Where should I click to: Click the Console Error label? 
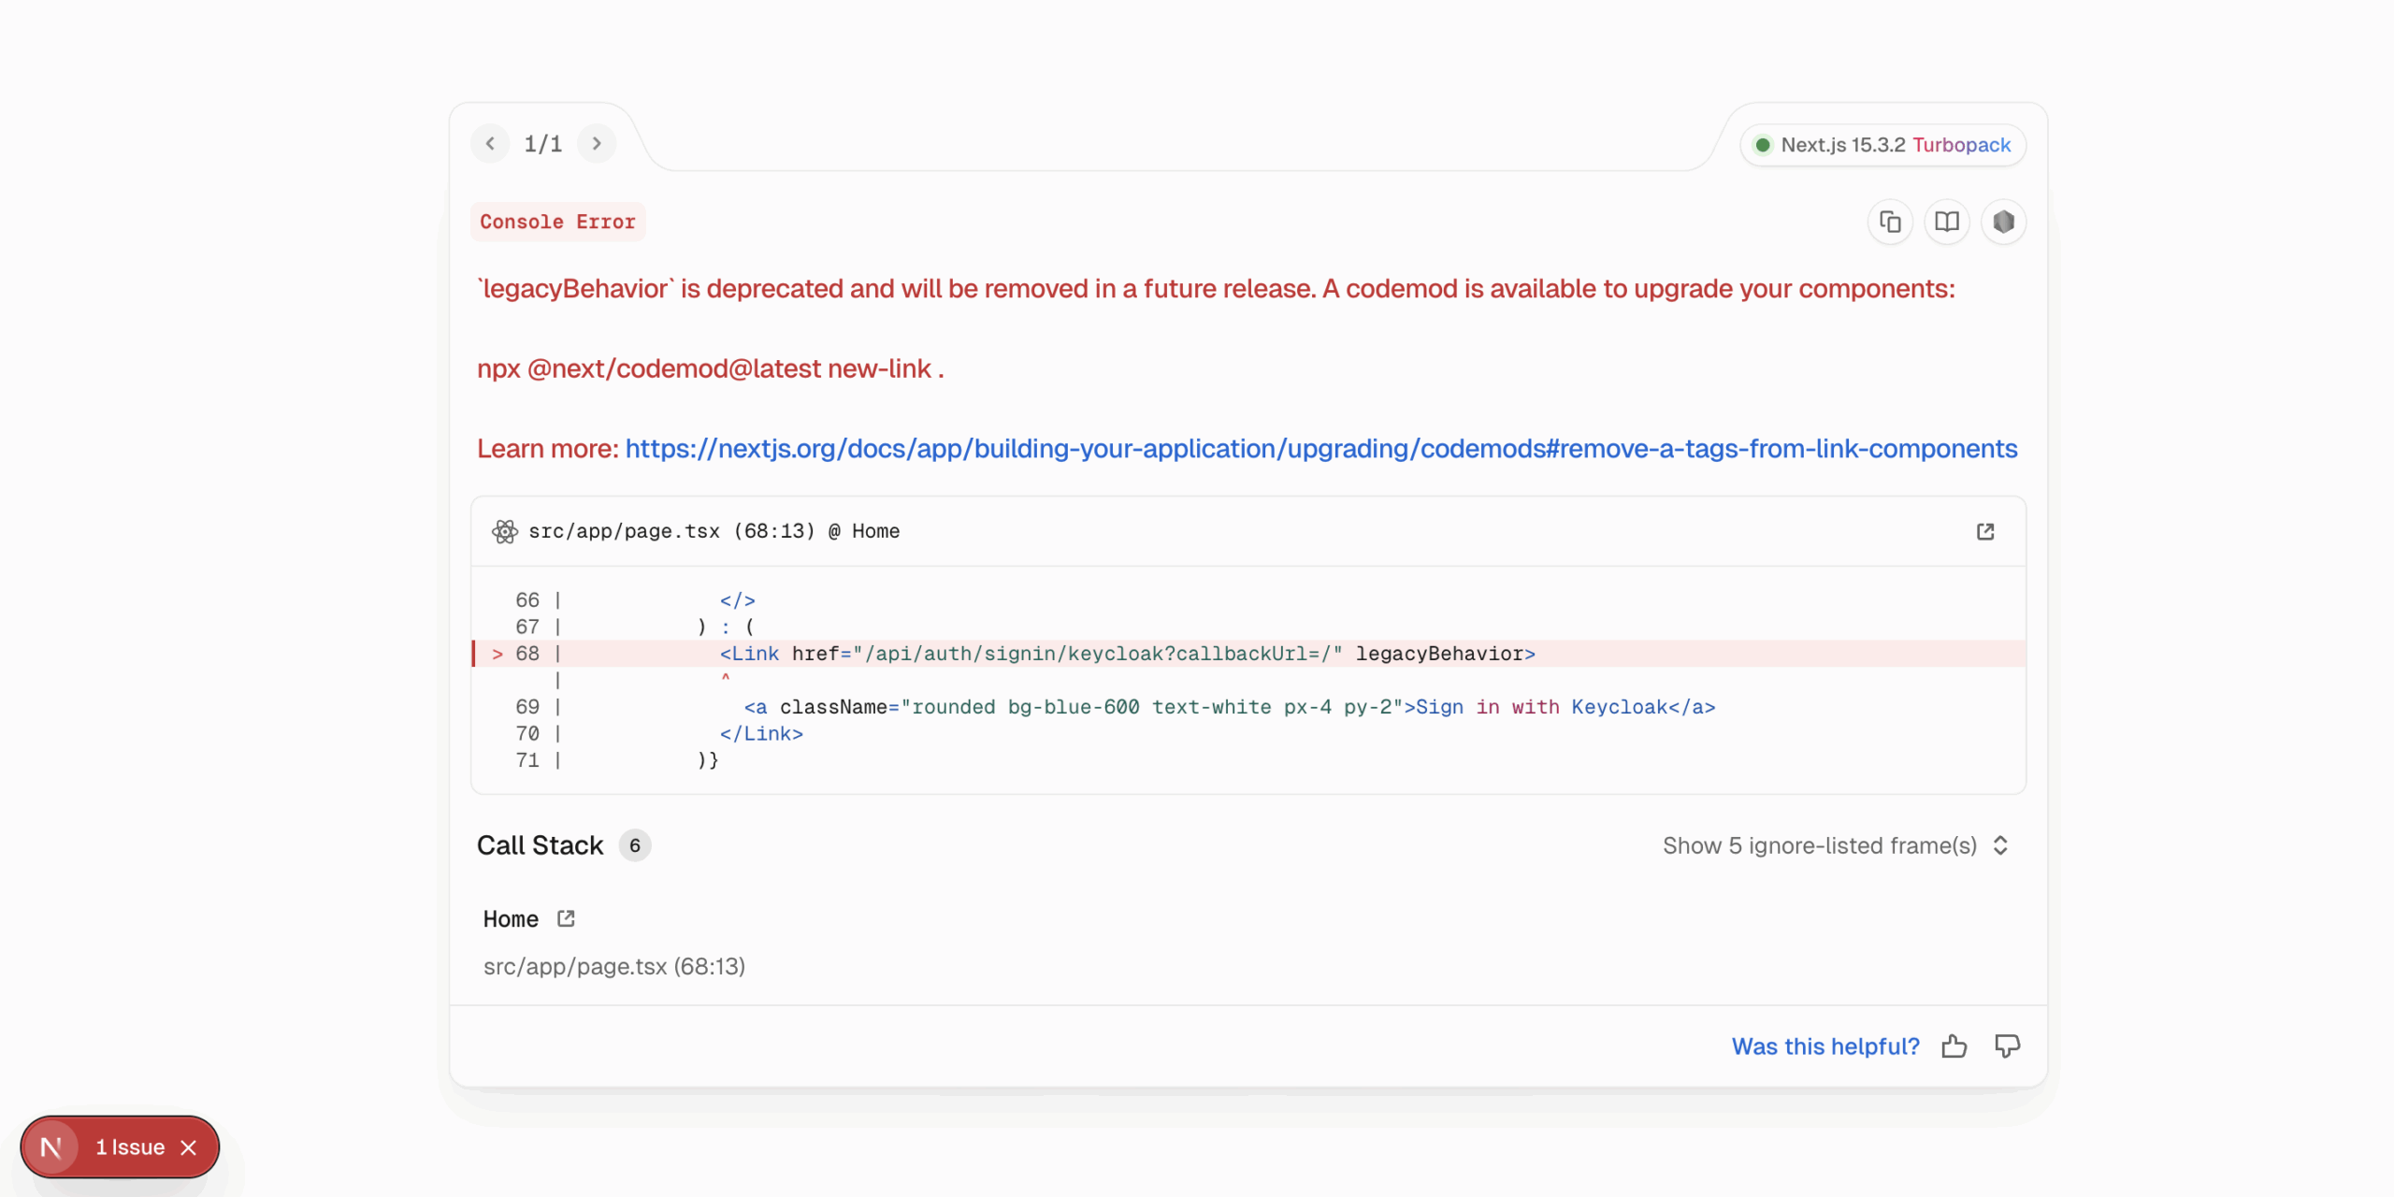(557, 222)
